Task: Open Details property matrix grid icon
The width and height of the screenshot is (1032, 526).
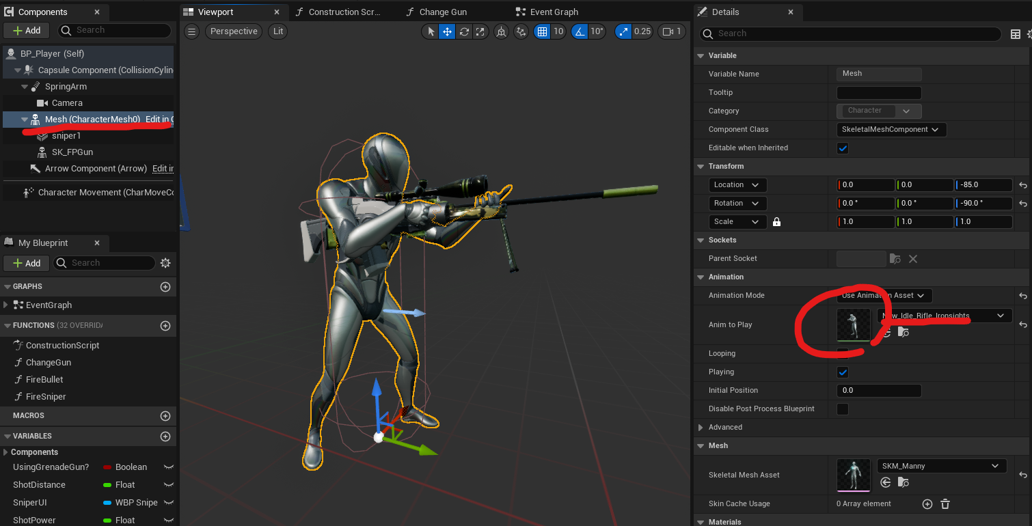Action: tap(1016, 34)
